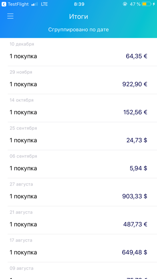157x279 pixels.
Task: Tap the 8:39 clock in status bar
Action: coord(79,4)
